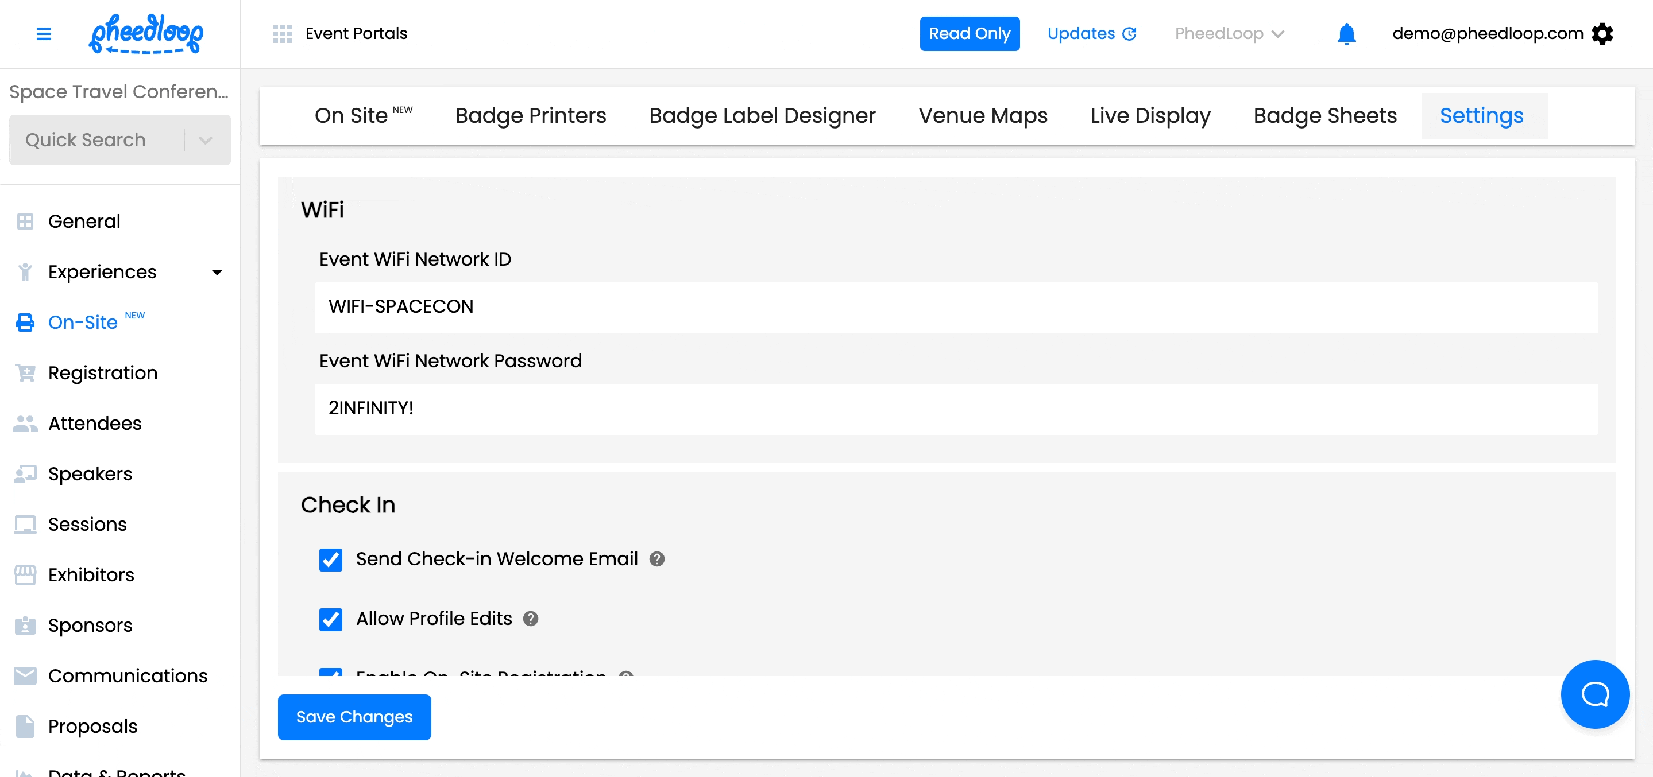Click the Read Only button
Viewport: 1653px width, 777px height.
click(970, 33)
